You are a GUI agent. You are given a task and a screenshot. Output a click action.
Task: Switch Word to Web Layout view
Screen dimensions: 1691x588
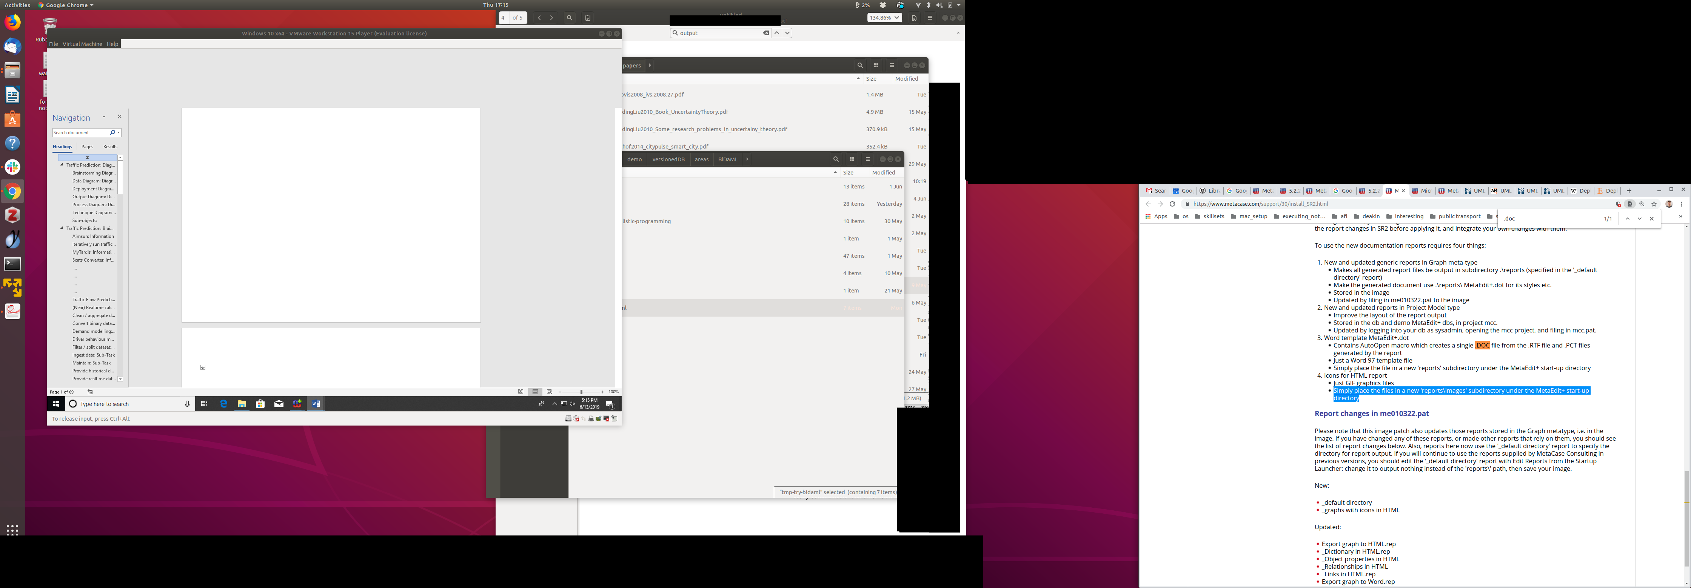tap(550, 392)
